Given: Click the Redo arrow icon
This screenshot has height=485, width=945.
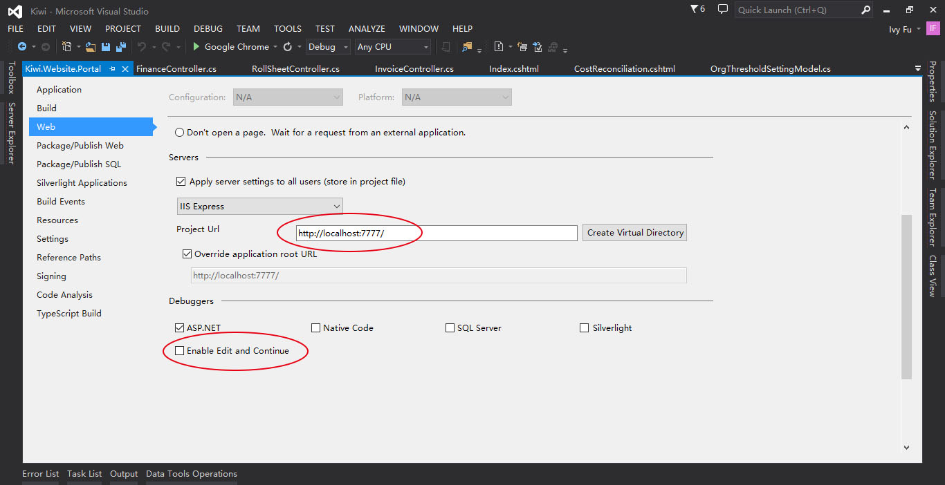Looking at the screenshot, I should [165, 47].
